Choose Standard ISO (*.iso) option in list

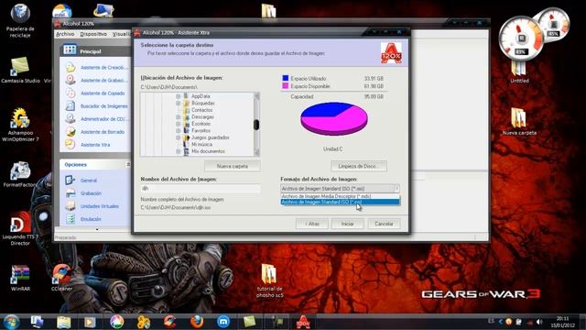(x=340, y=202)
